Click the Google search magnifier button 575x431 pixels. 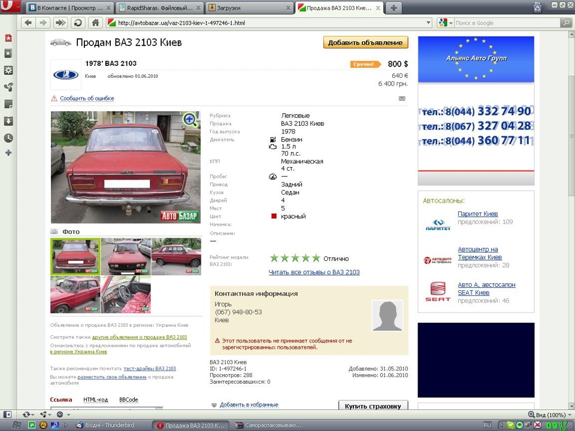(566, 23)
